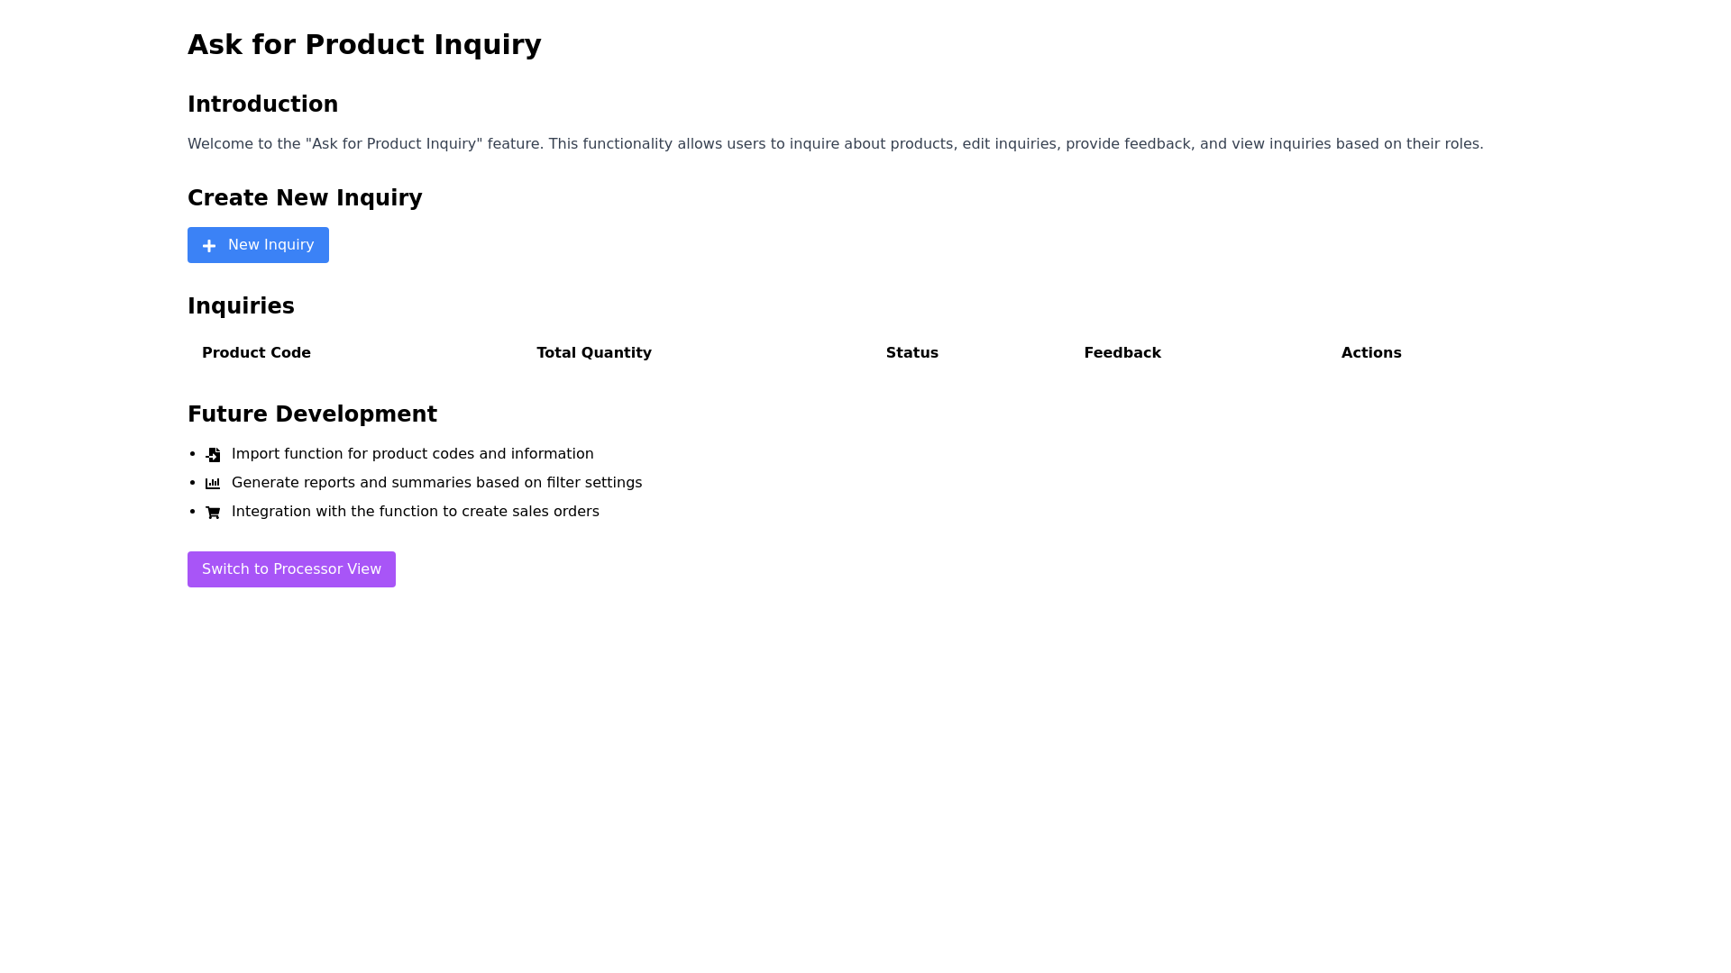Click the Introduction section heading

click(x=262, y=104)
